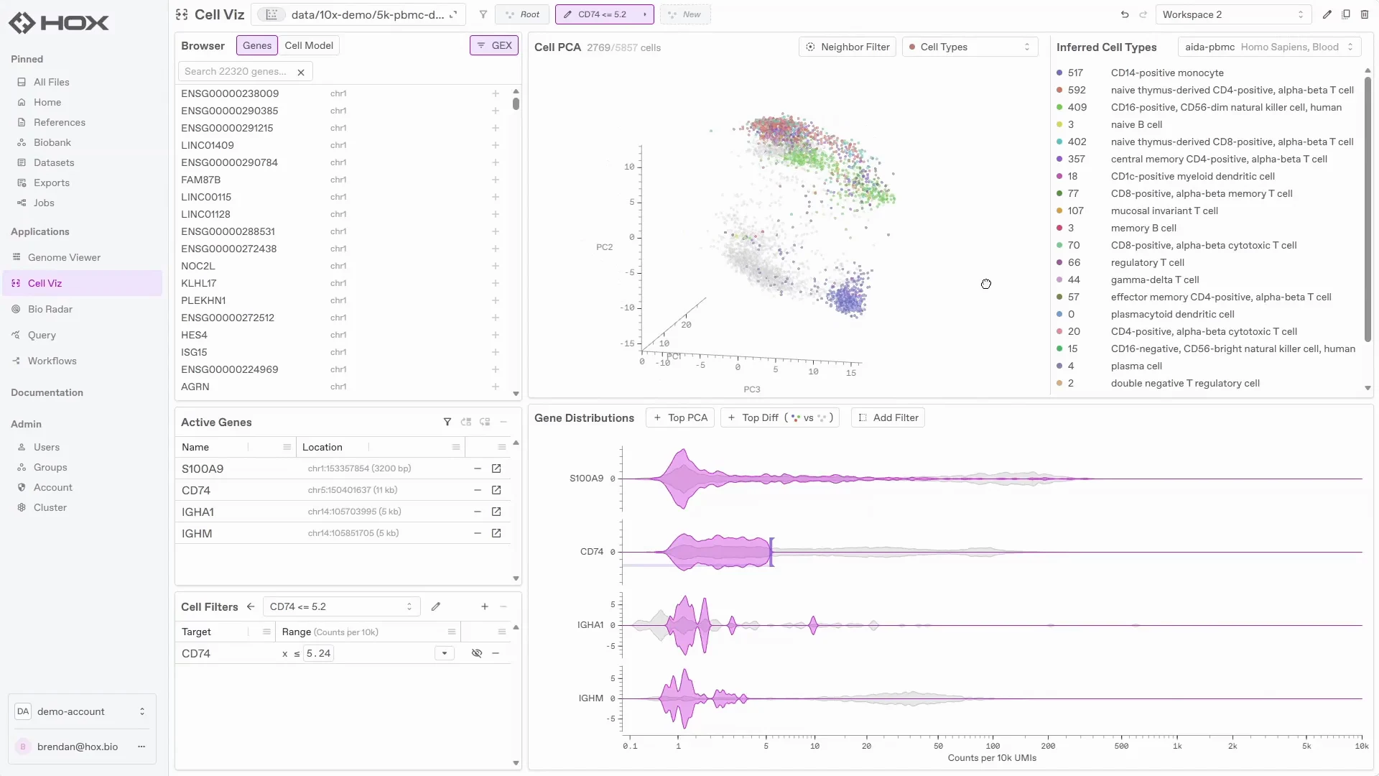Open the Cell Types dropdown

pos(970,47)
